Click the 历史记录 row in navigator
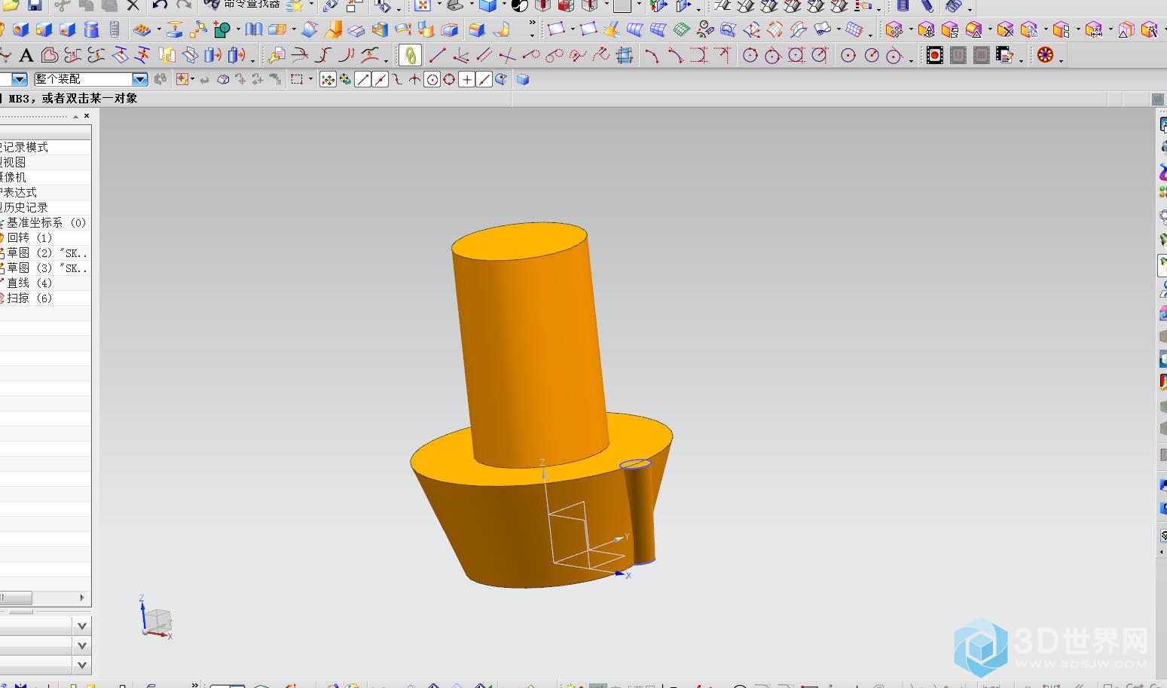The width and height of the screenshot is (1167, 688). click(x=45, y=207)
